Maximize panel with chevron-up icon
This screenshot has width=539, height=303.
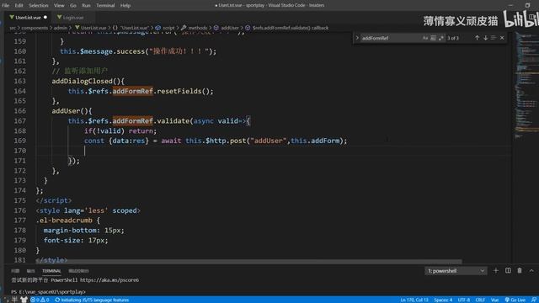[x=531, y=271]
